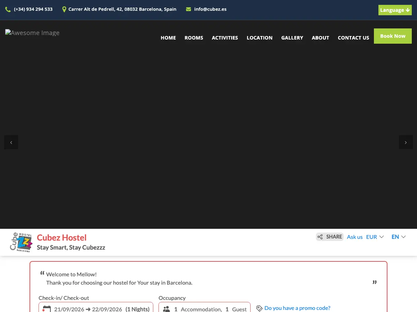The width and height of the screenshot is (417, 312).
Task: Open the CONTACT US menu item
Action: tap(353, 38)
